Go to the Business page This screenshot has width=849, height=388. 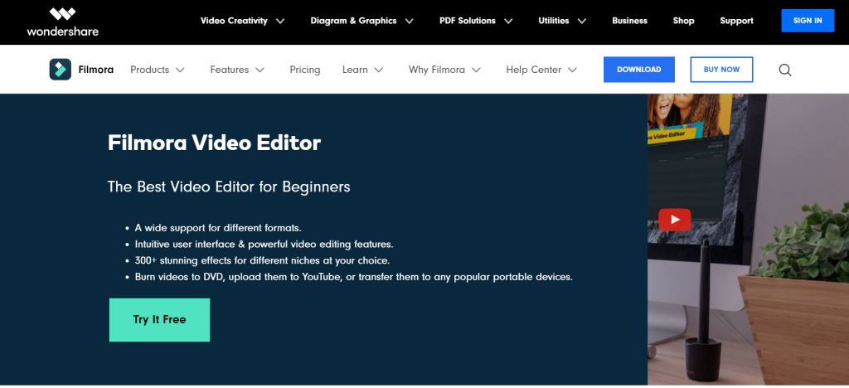pos(630,21)
